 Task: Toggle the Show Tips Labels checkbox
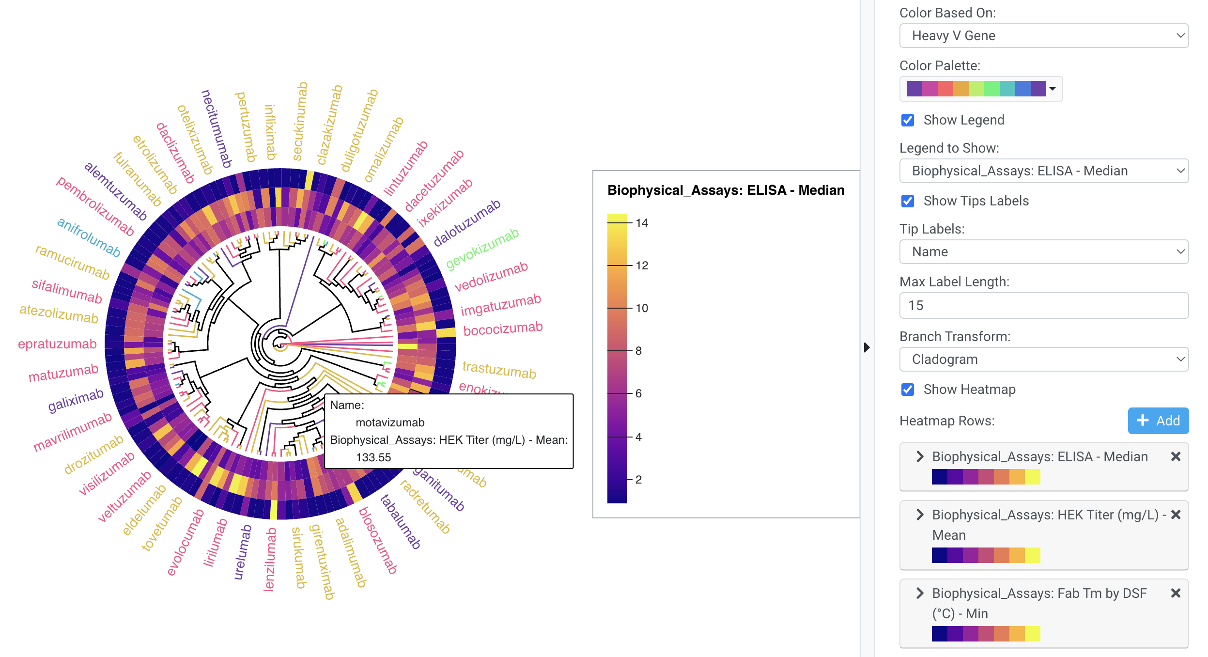pos(908,201)
